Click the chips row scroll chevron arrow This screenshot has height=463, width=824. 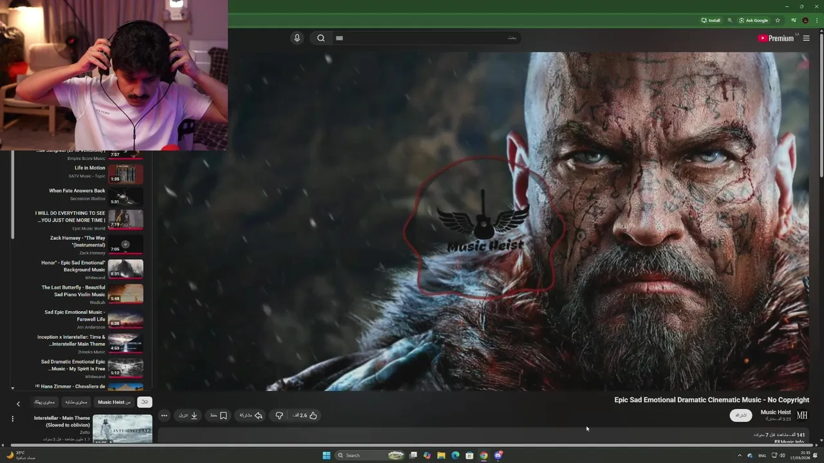click(x=18, y=404)
